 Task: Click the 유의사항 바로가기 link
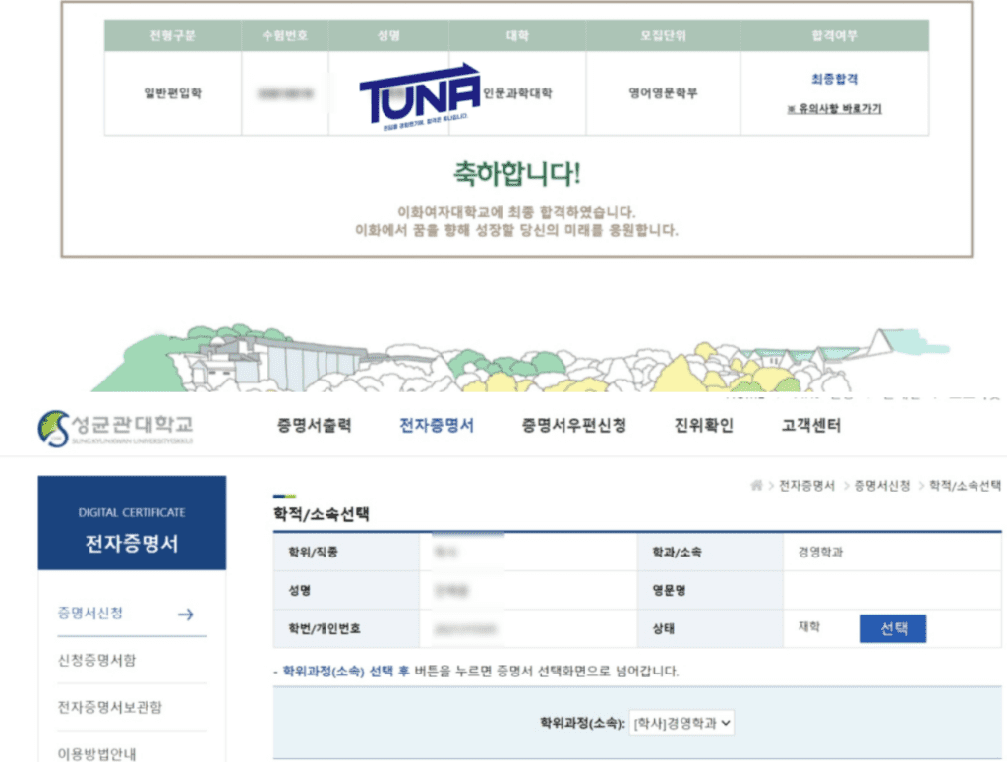(x=834, y=109)
